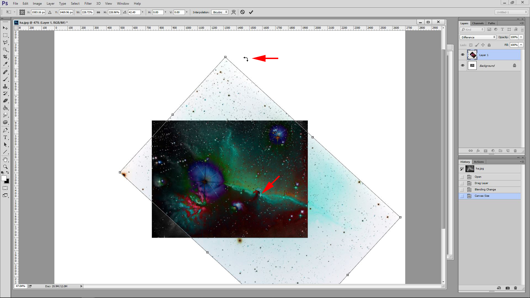Open the Difference blend mode dropdown
This screenshot has height=298, width=530.
478,37
